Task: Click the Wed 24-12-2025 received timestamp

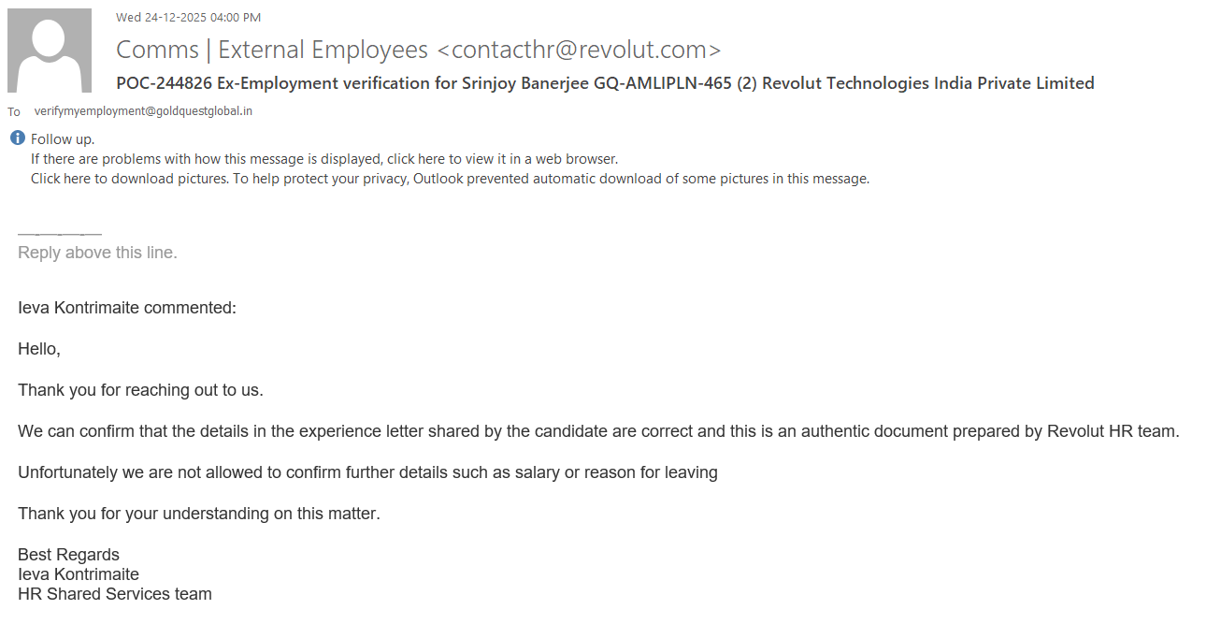Action: [188, 17]
